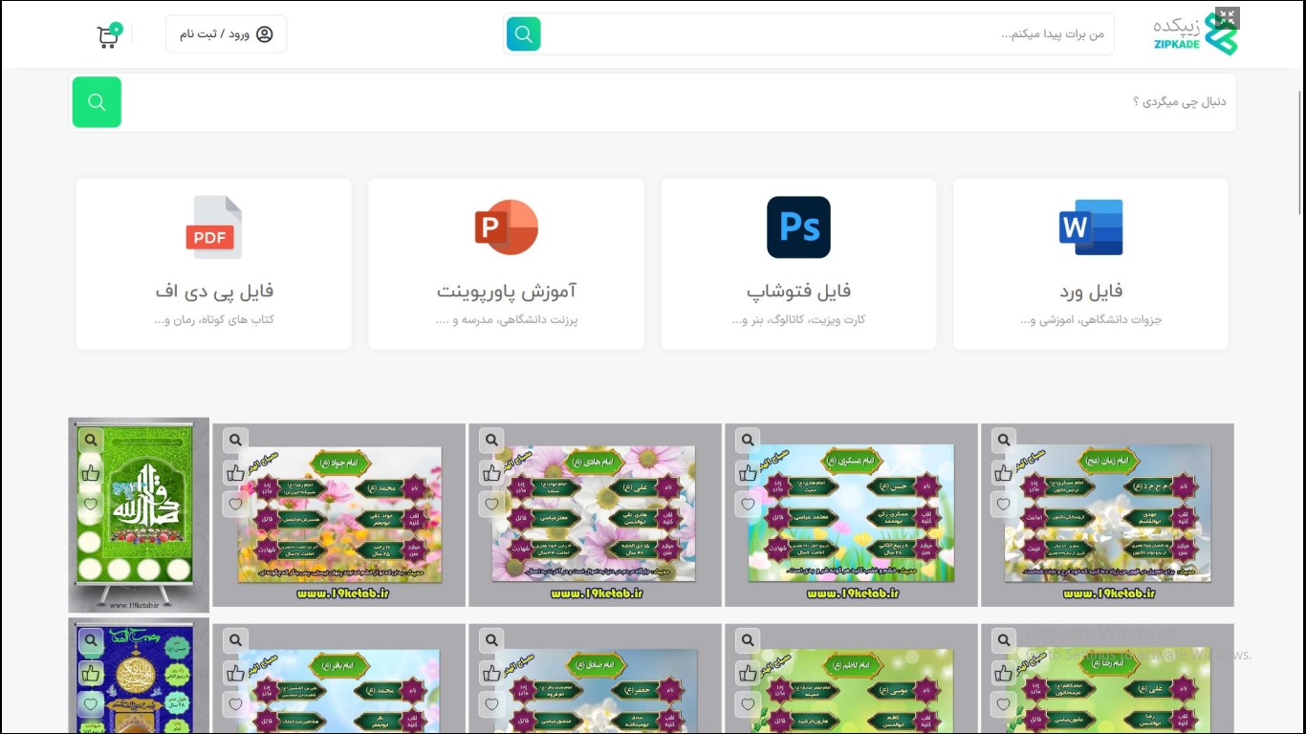The image size is (1306, 734).
Task: Go to homepage via Zipkade logo
Action: pyautogui.click(x=1195, y=34)
